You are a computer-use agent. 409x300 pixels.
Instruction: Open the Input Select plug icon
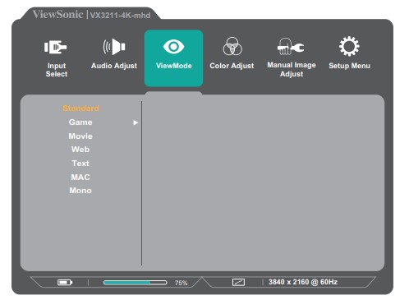click(x=55, y=47)
